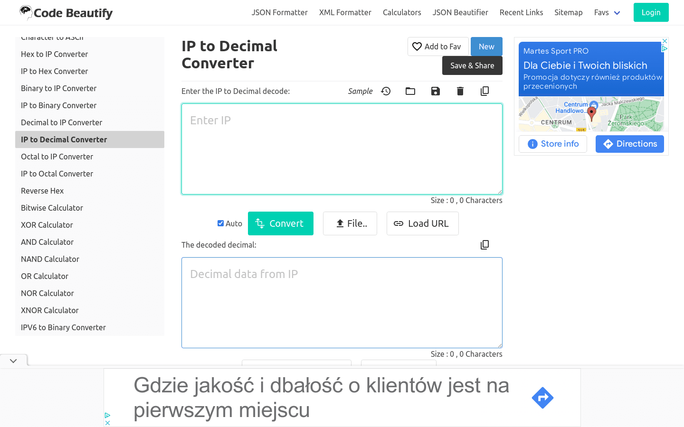
Task: Close the Martes Sport ad
Action: [x=665, y=41]
